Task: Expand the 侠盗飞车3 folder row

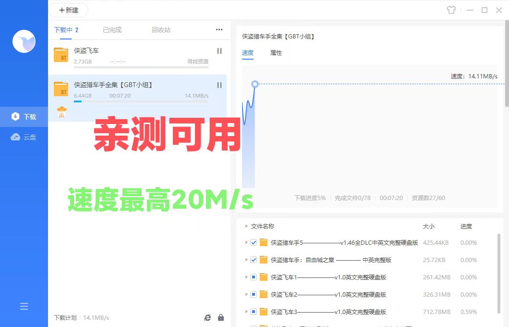Action: [x=246, y=312]
